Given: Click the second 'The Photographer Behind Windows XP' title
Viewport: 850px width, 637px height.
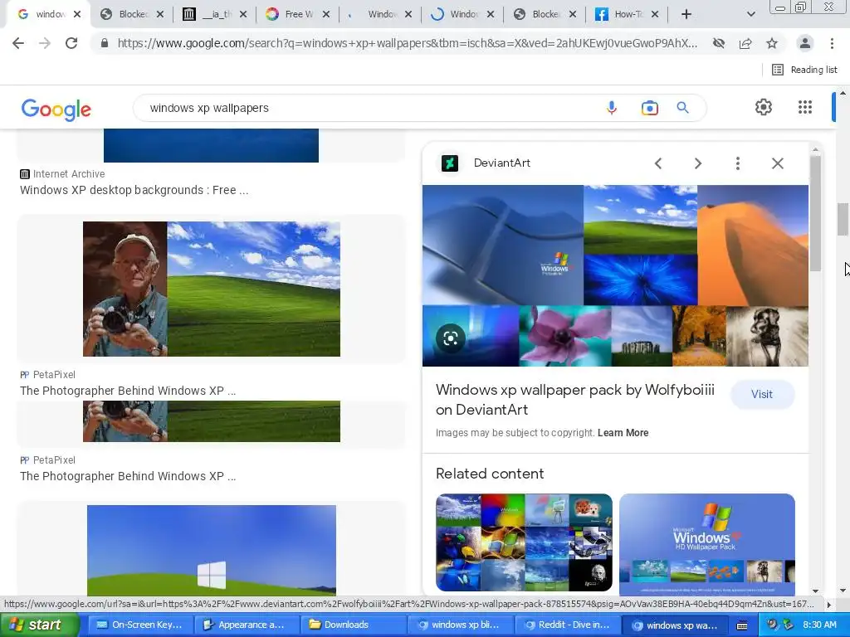Looking at the screenshot, I should 128,476.
